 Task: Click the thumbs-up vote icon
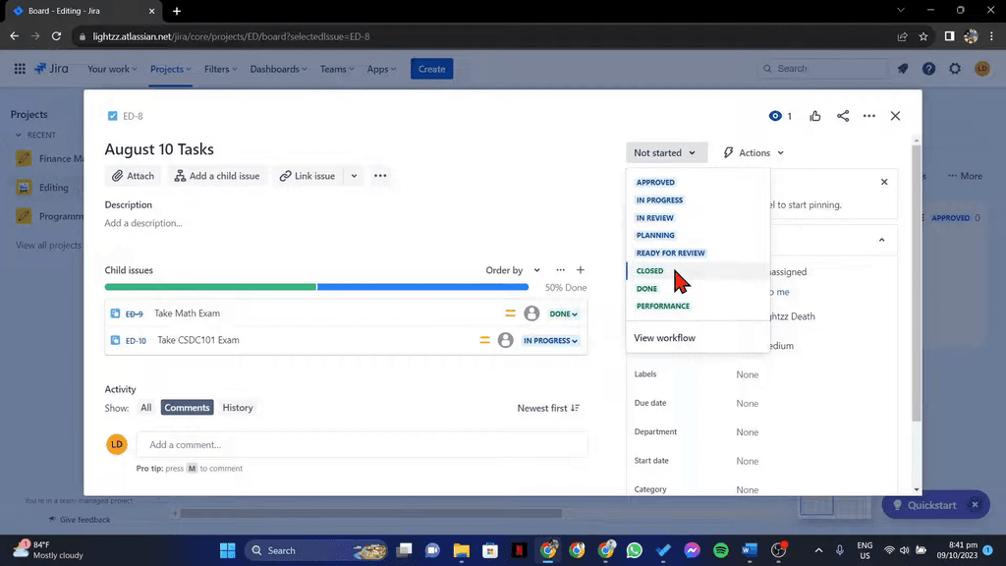(814, 115)
